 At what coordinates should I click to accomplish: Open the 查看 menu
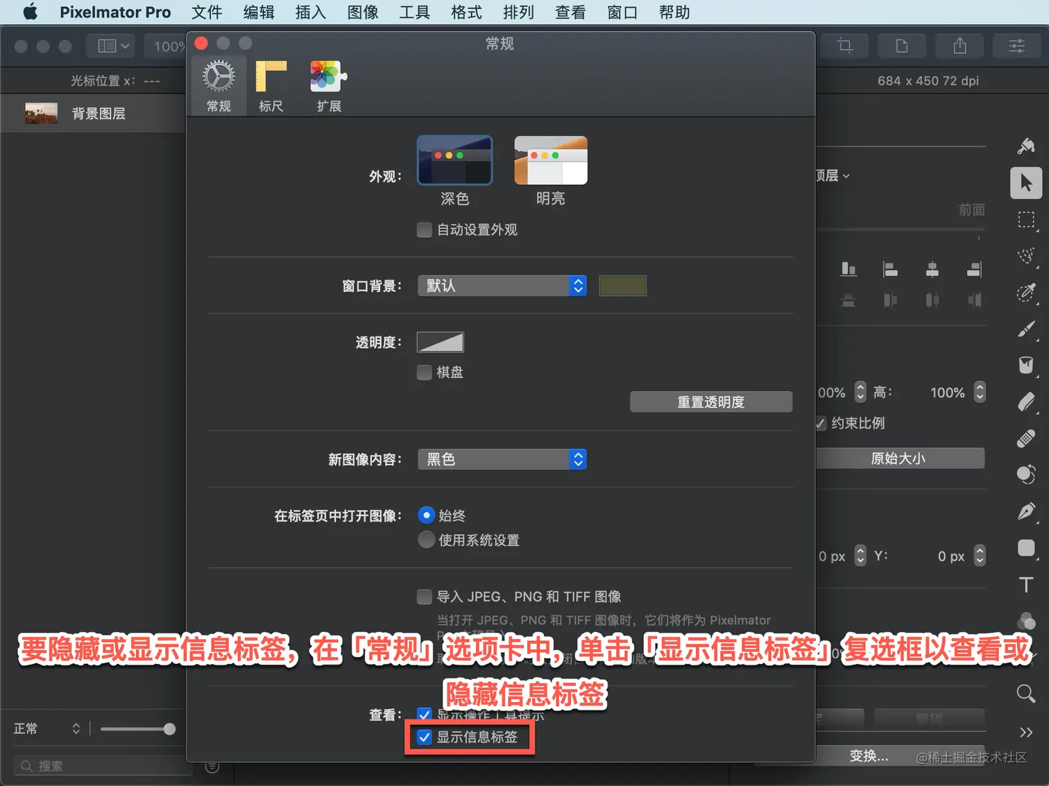[570, 12]
